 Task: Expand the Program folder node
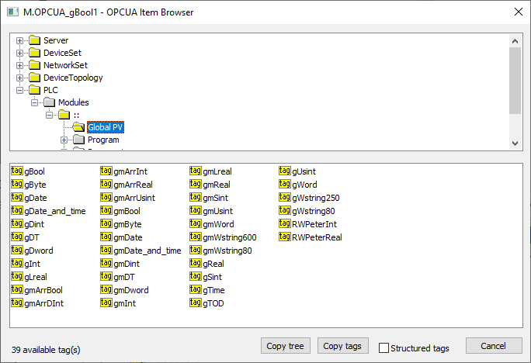[64, 140]
